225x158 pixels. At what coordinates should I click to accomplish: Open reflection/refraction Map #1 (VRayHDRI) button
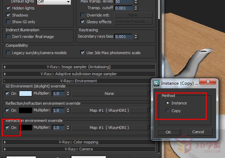(109, 110)
